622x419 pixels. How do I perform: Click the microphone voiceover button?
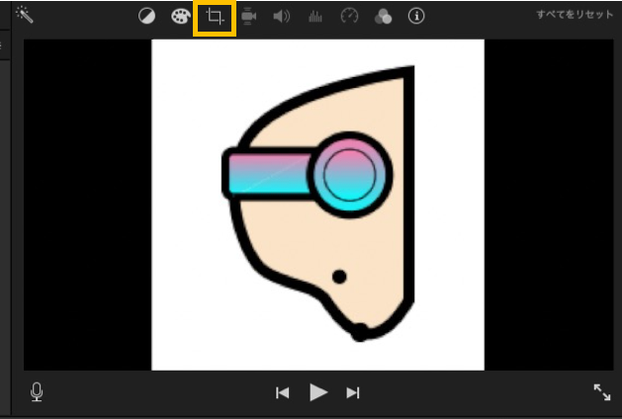click(37, 392)
